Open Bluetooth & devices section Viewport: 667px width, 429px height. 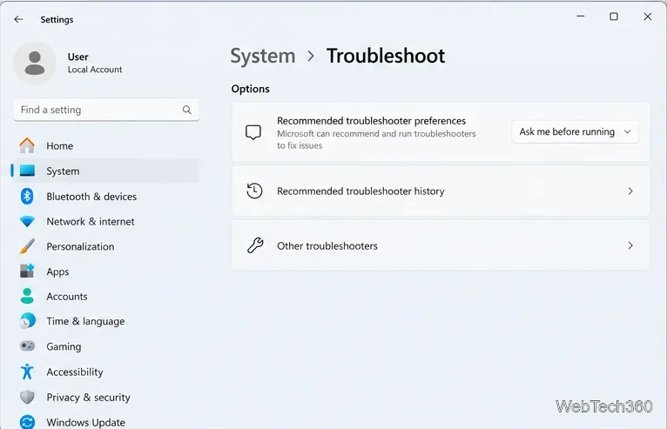point(91,197)
